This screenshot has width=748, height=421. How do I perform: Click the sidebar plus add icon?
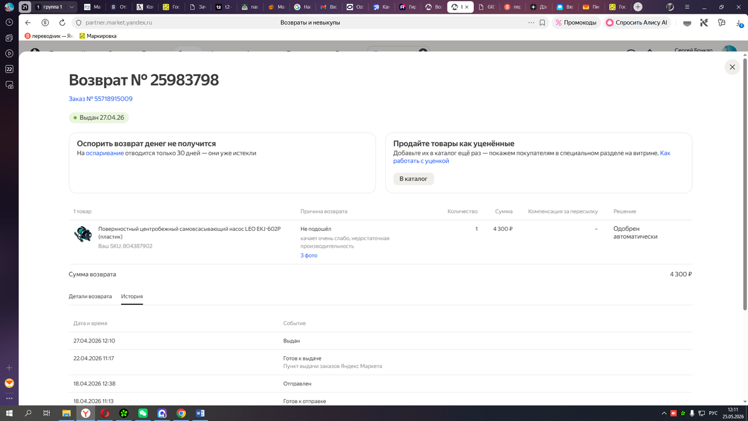(x=9, y=368)
